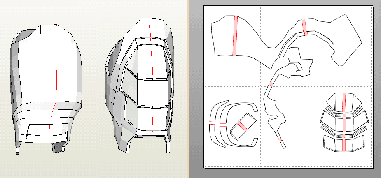Select the bottom curved piece of abdominal pattern group
The width and height of the screenshot is (381, 178).
click(x=344, y=144)
